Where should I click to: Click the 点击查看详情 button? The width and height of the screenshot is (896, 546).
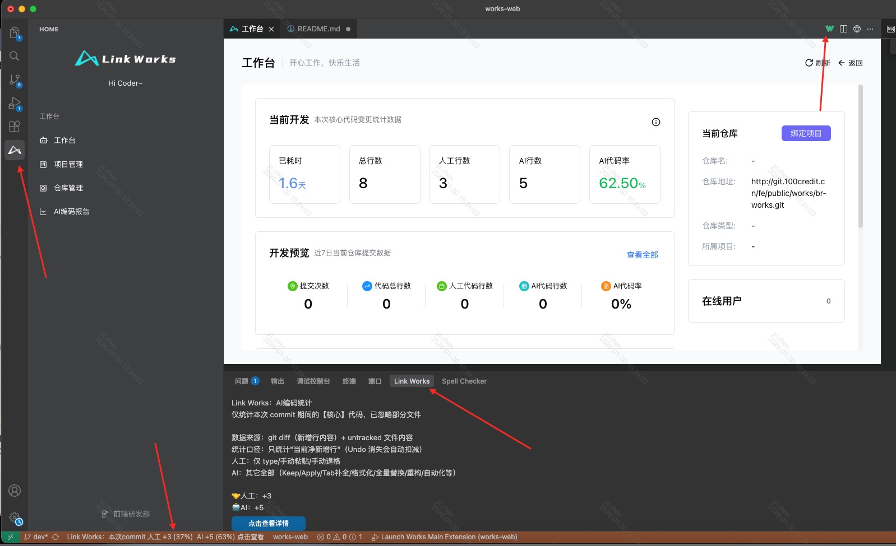click(269, 524)
